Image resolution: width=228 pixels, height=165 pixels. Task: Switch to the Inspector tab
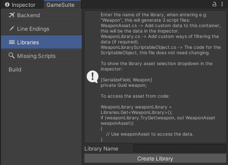click(20, 5)
